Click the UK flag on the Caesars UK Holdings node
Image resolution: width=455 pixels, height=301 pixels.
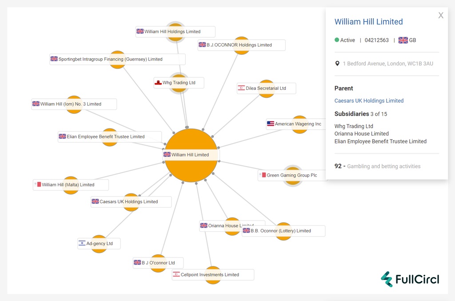95,201
